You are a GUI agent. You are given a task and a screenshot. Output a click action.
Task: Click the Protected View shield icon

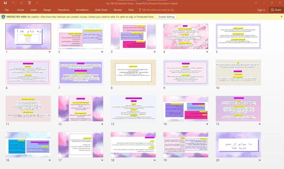coord(3,17)
